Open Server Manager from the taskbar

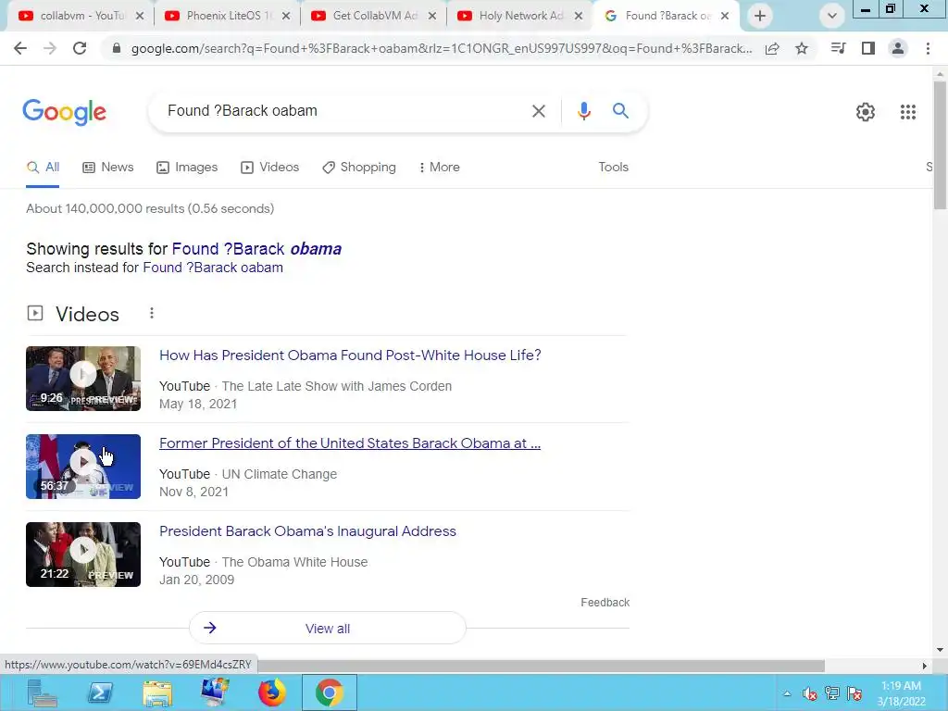pyautogui.click(x=43, y=692)
